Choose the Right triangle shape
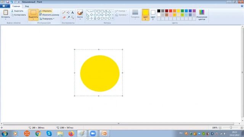The width and height of the screenshot is (244, 137). (88, 15)
